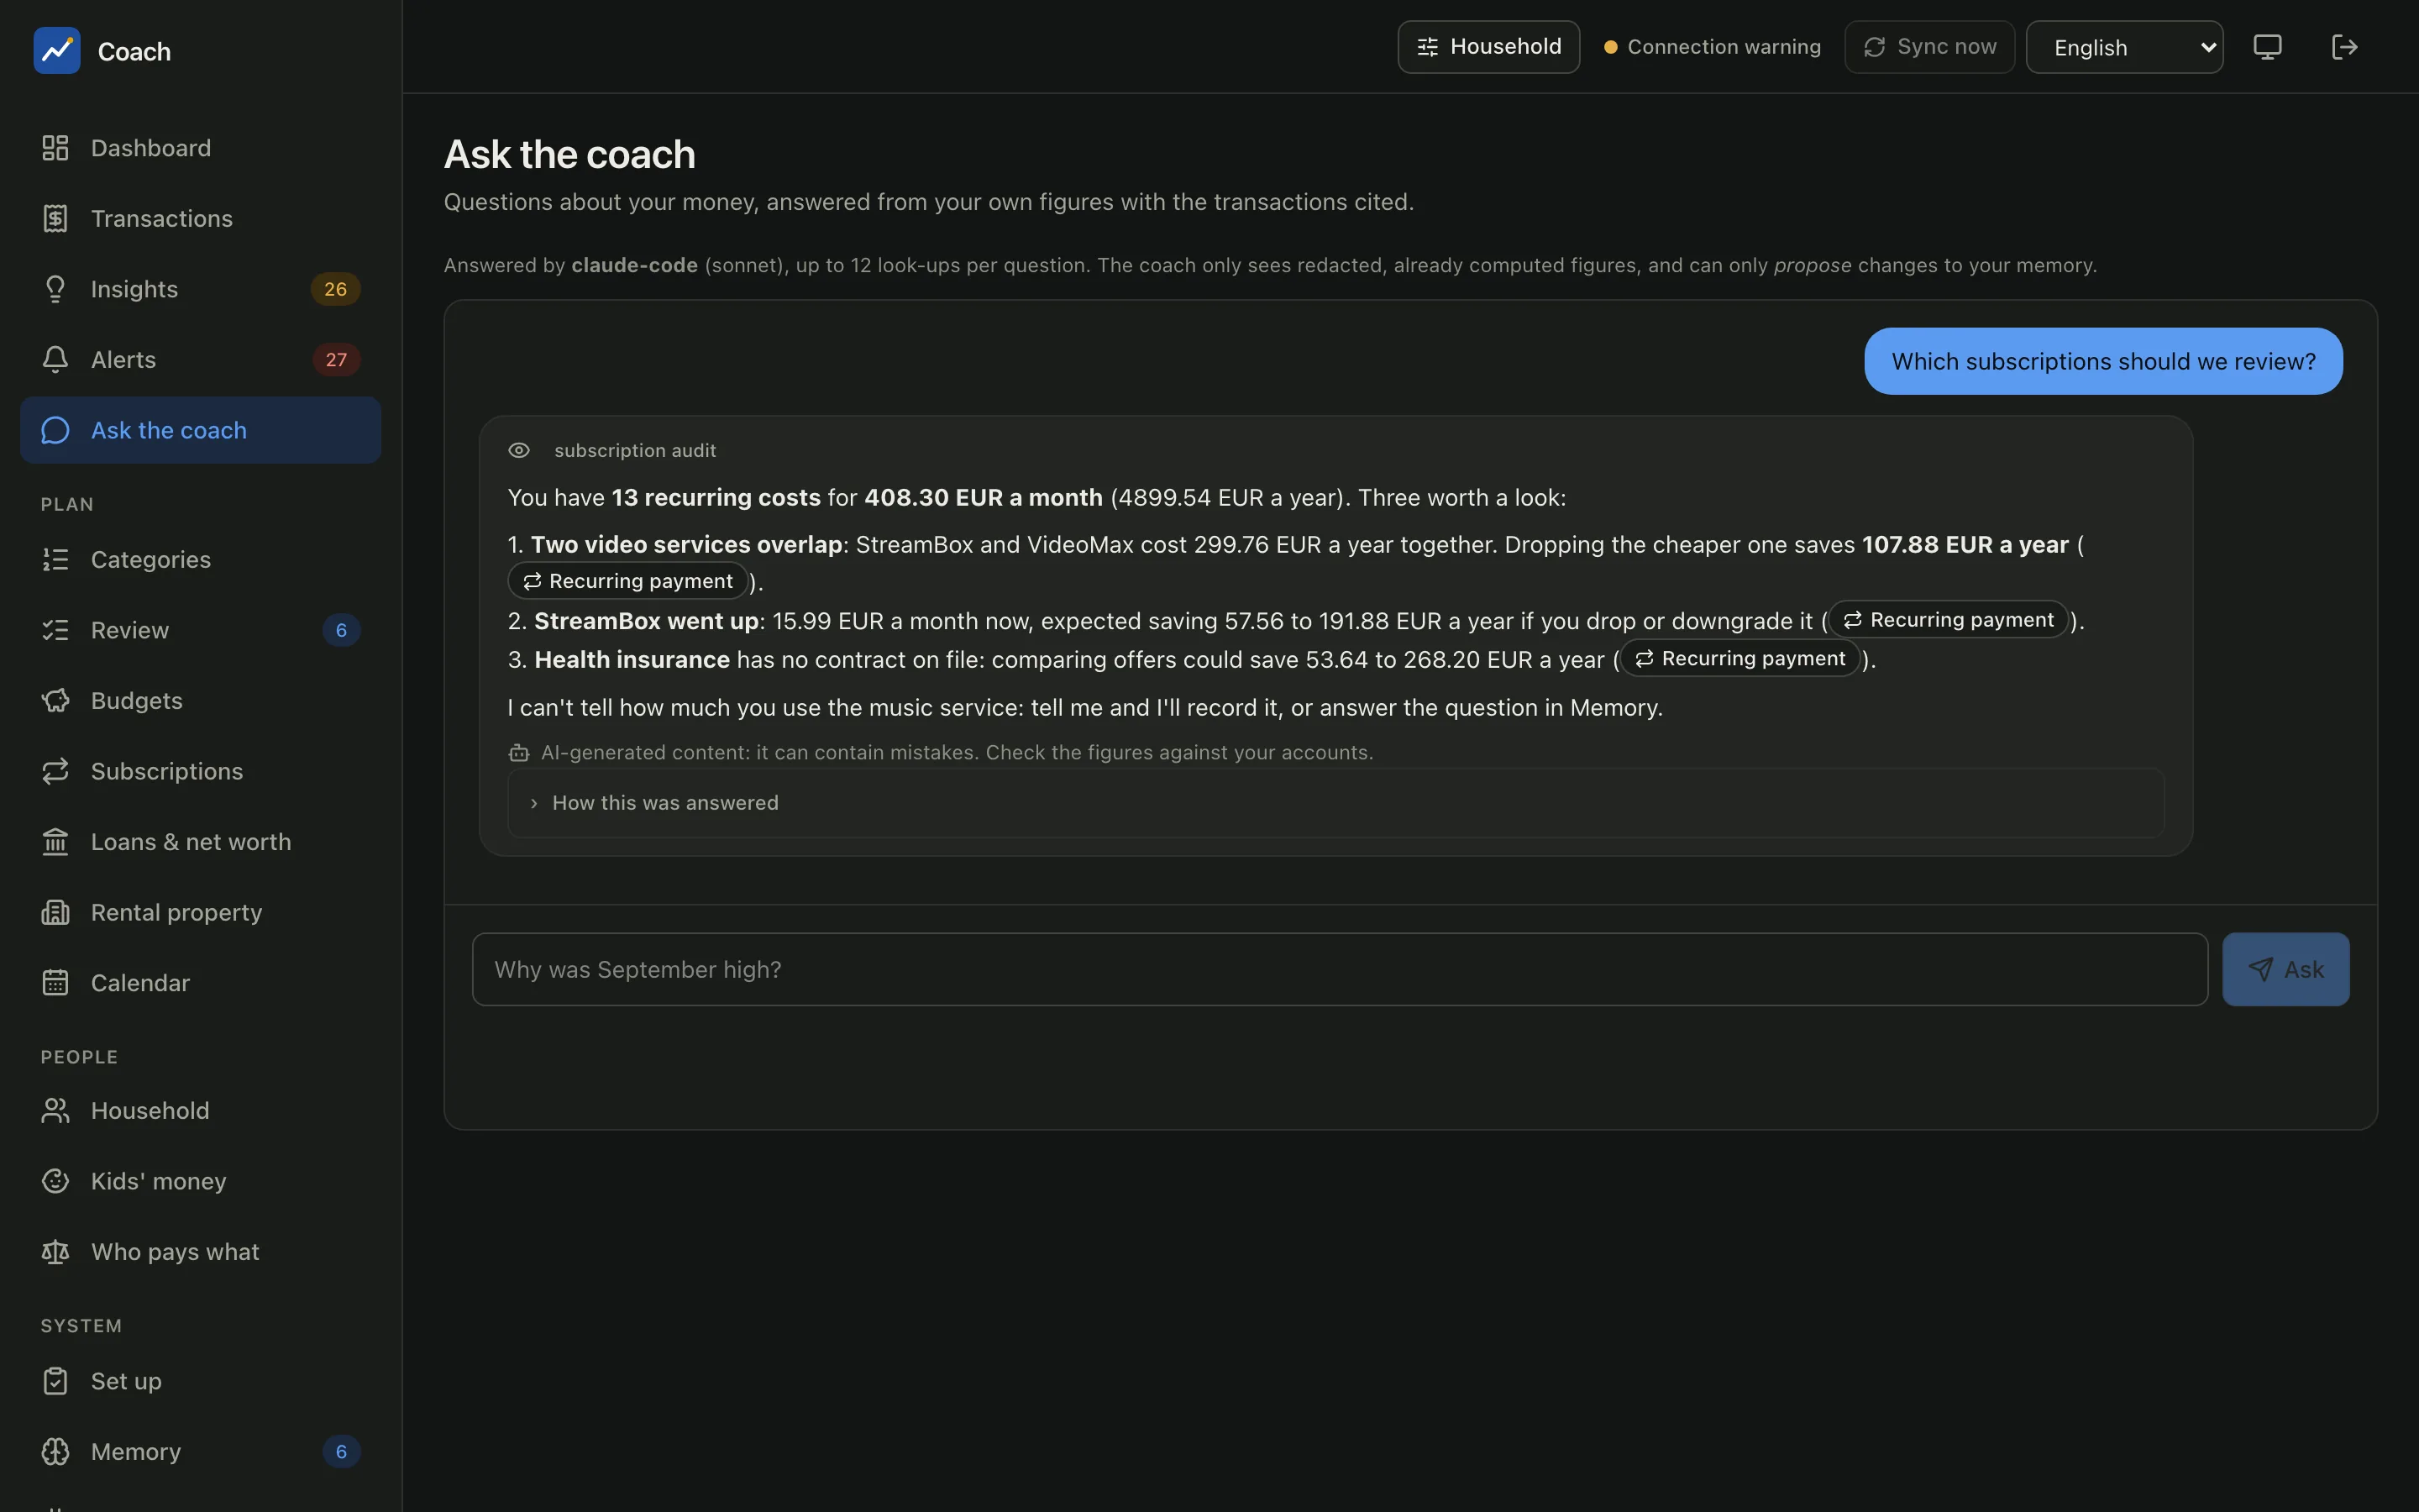Image resolution: width=2419 pixels, height=1512 pixels.
Task: Click the Set up clipboard icon
Action: click(x=55, y=1381)
